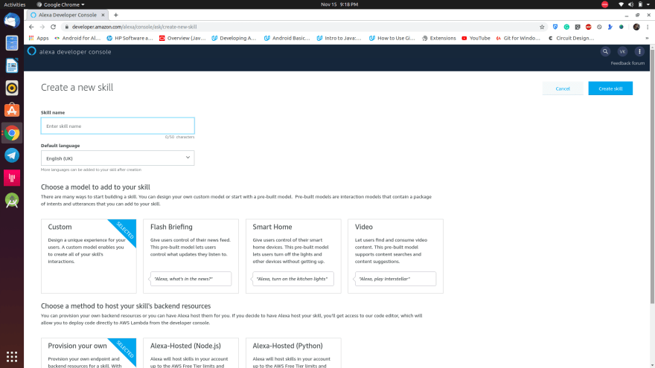Focus the Skill name input field
The height and width of the screenshot is (368, 655).
coord(118,126)
